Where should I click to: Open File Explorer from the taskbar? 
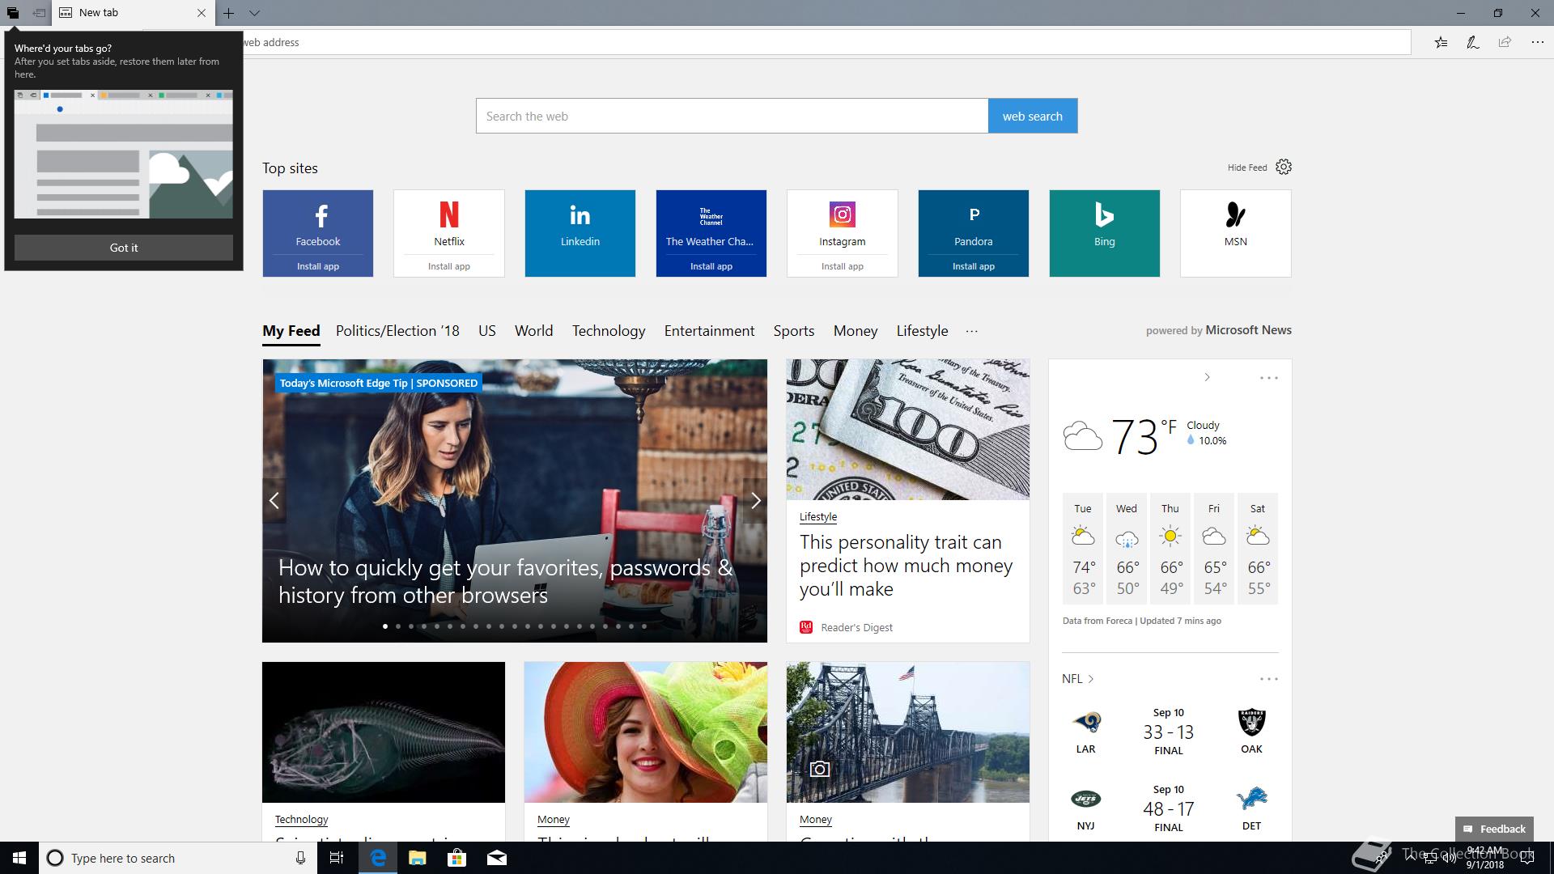(418, 858)
